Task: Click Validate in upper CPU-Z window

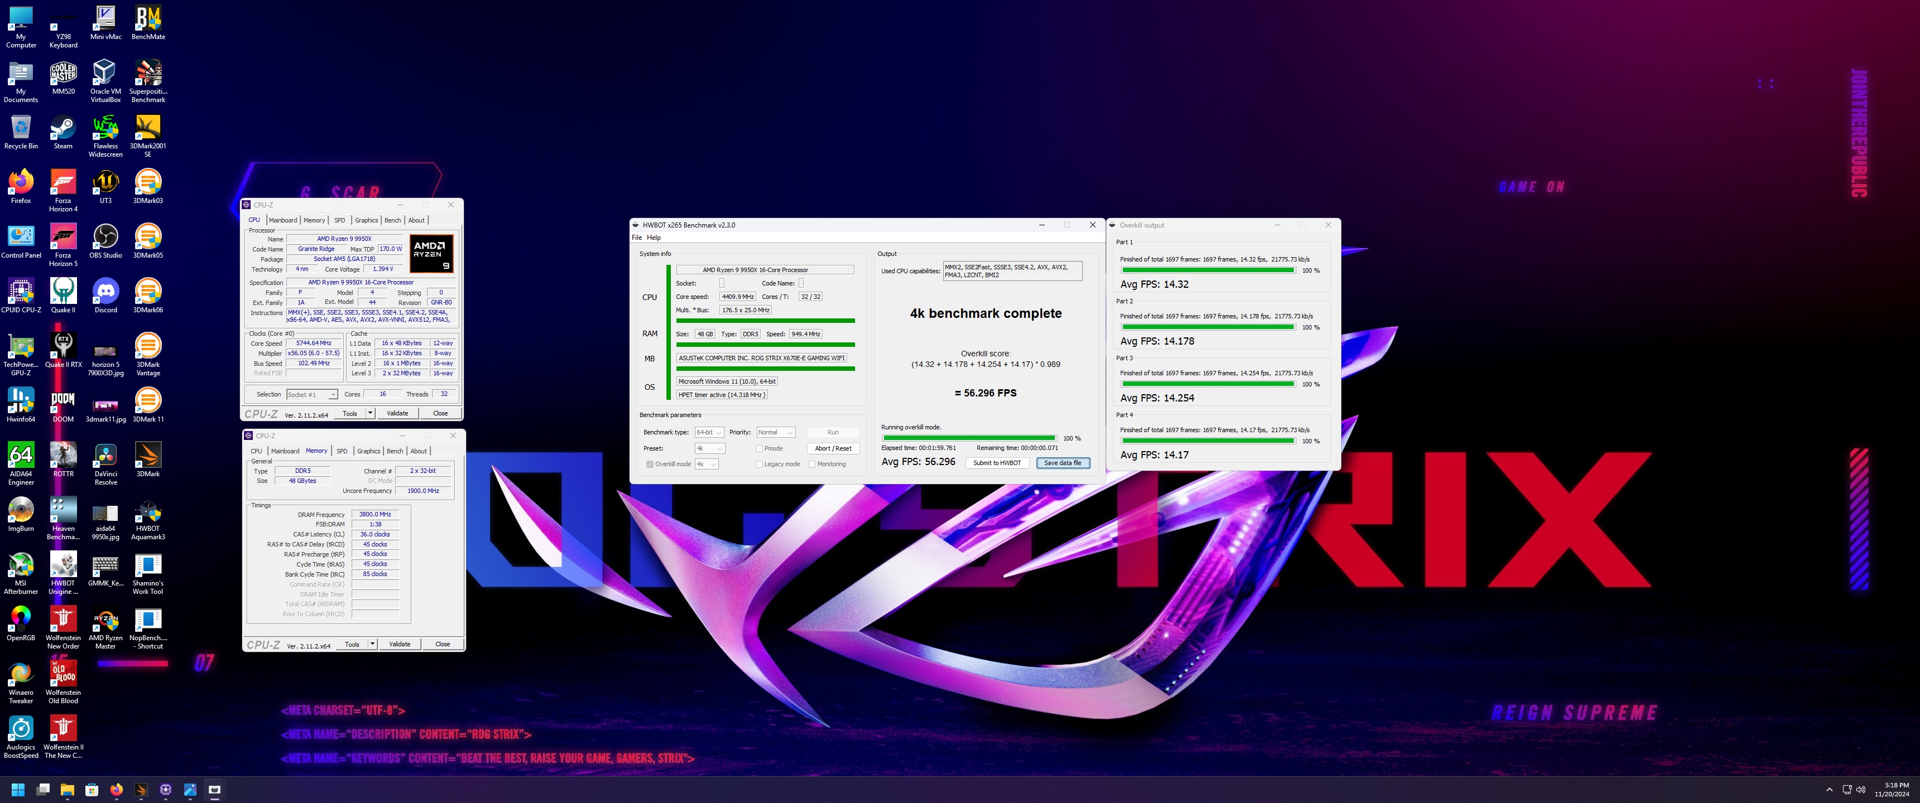Action: click(397, 413)
